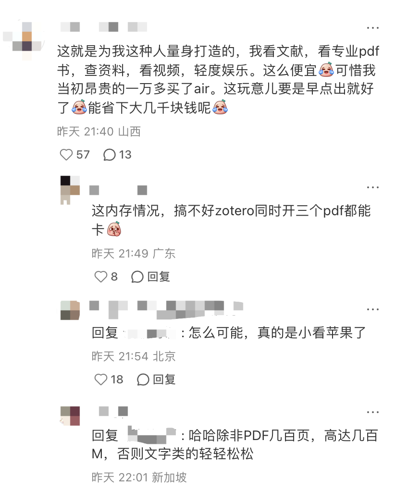Open avatar of the Beijing commenter
The image size is (395, 490).
(x=70, y=310)
